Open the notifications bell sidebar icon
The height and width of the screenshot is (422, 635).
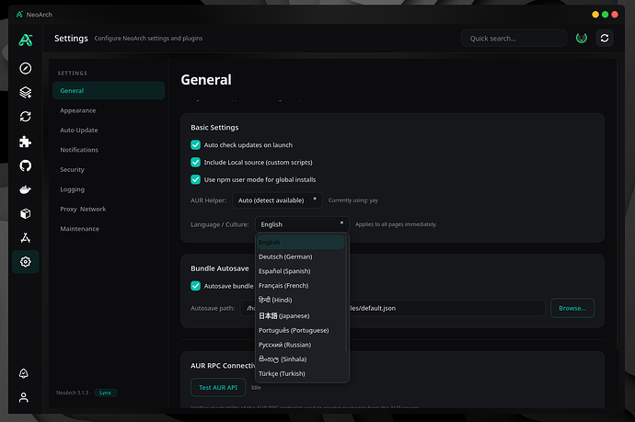click(x=24, y=373)
